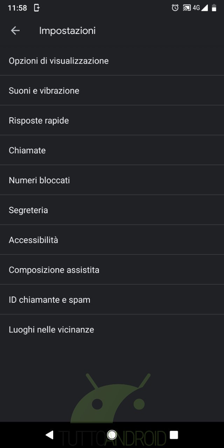Viewport: 224px width, 448px height.
Task: Tap the recent apps square button
Action: [x=174, y=435]
